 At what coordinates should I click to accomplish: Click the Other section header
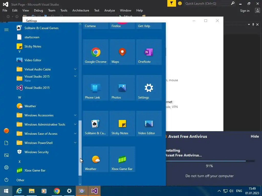click(x=20, y=180)
